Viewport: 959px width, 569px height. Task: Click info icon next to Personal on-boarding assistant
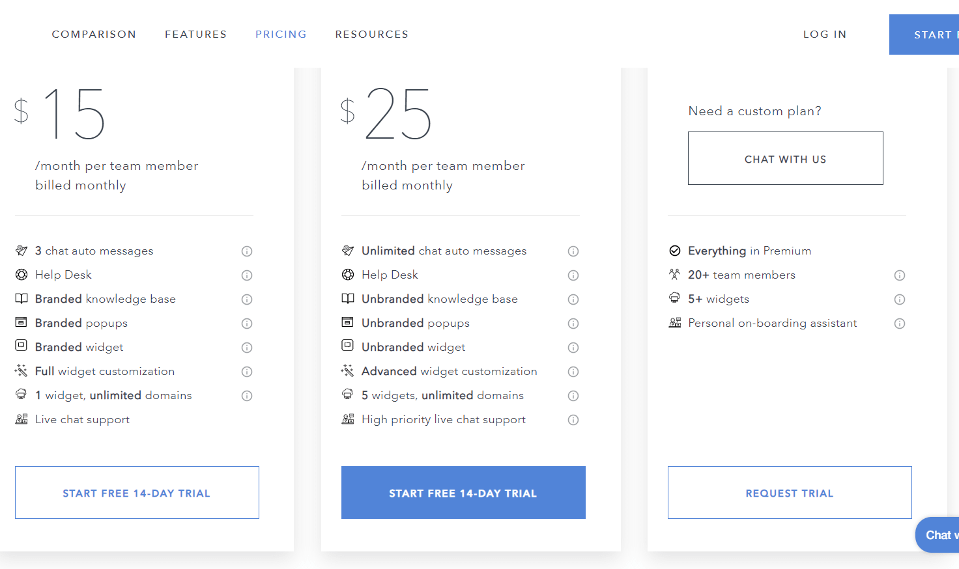point(900,324)
